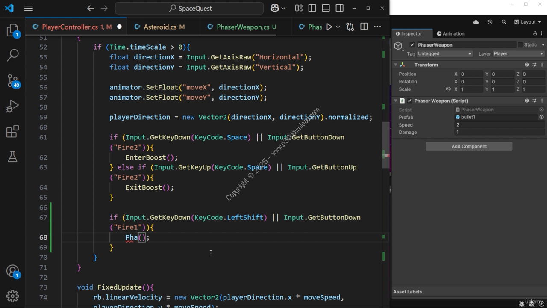Viewport: 547px width, 308px height.
Task: Open the Run and Debug view
Action: click(12, 106)
